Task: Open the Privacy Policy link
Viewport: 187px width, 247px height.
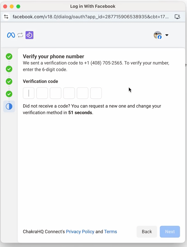Action: tap(80, 232)
